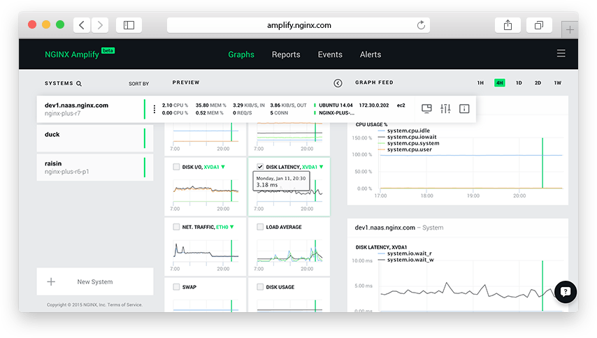Screen dimensions: 597x338
Task: Open the Sort By dropdown
Action: [x=138, y=84]
